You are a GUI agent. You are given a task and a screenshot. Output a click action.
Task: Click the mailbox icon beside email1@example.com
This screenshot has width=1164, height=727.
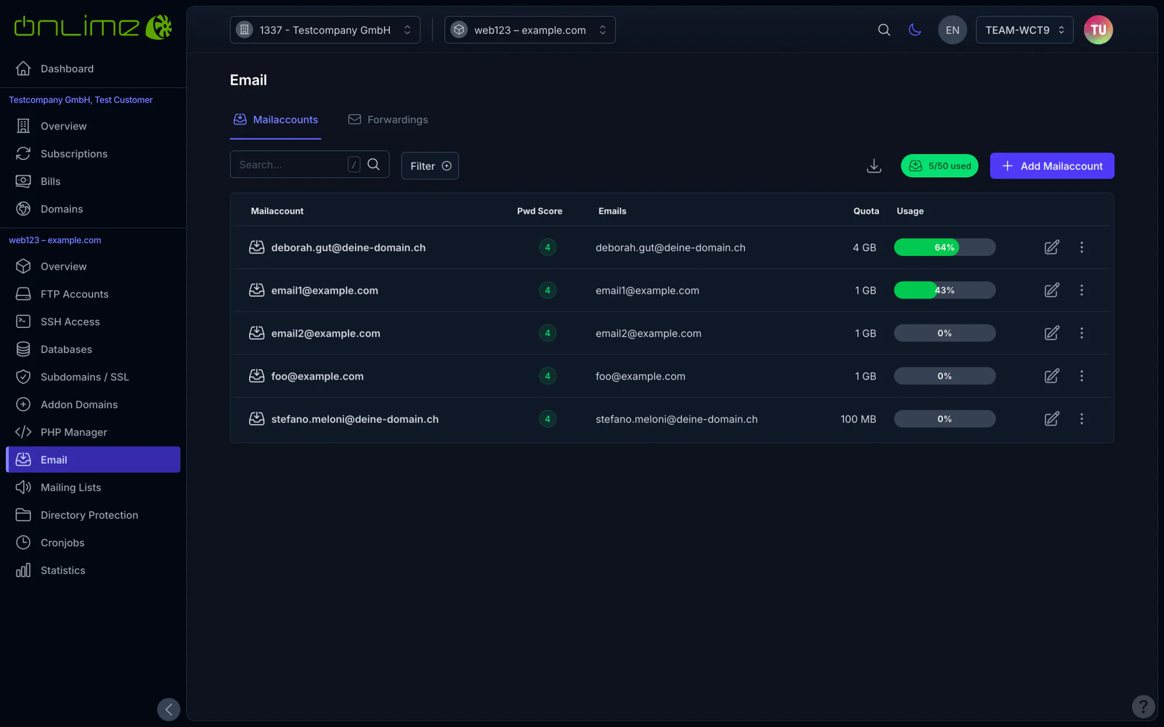click(x=257, y=290)
